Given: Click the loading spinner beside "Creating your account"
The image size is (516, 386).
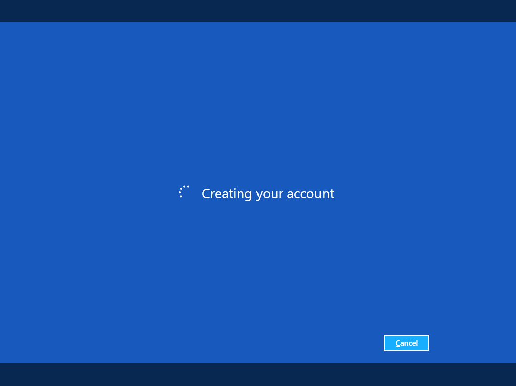Looking at the screenshot, I should 184,192.
